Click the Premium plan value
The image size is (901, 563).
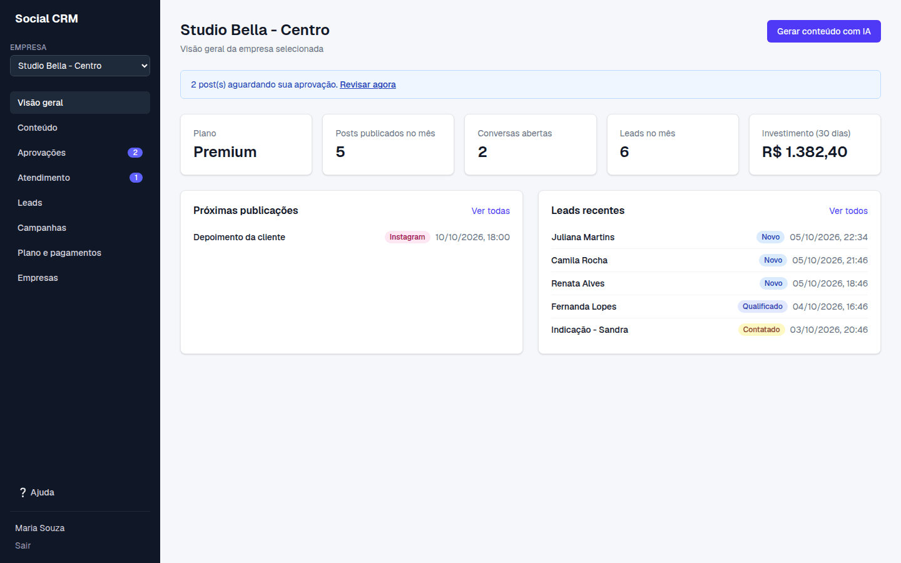[x=225, y=152]
